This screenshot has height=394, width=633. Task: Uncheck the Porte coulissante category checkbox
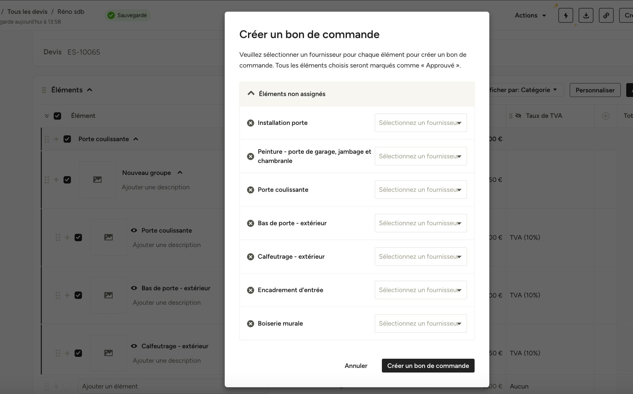(x=67, y=139)
